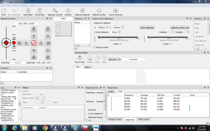Viewport: 210px width, 131px height.
Task: Click the Z-axis vertical slider handle
Action: tap(14, 43)
